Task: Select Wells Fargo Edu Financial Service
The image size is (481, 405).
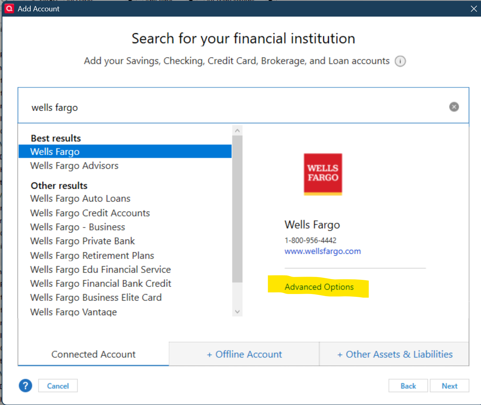Action: (x=100, y=270)
